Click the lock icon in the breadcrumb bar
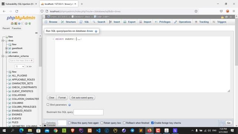Viewport: 238px width, 134px height. (222, 17)
